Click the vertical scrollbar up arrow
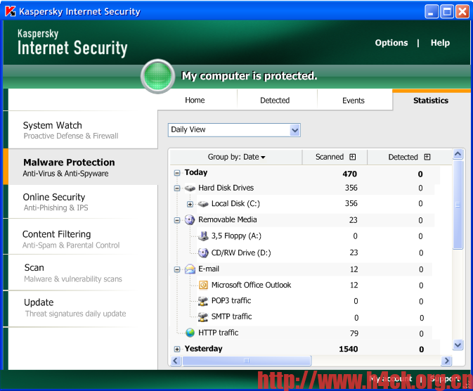This screenshot has height=391, width=473. click(x=458, y=154)
